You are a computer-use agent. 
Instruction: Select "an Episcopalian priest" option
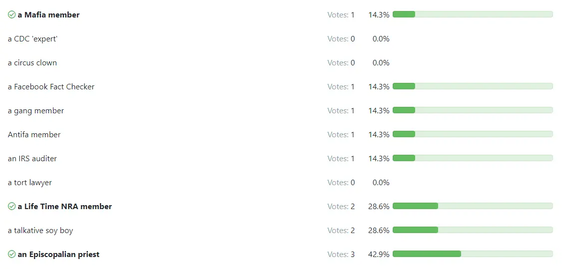pyautogui.click(x=58, y=255)
